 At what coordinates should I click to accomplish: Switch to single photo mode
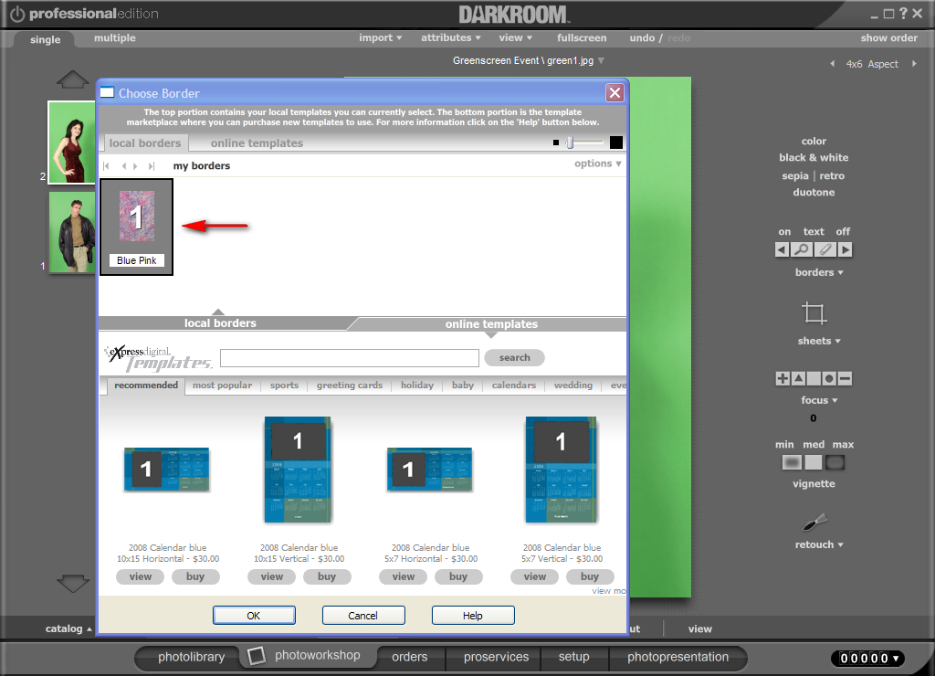[x=46, y=39]
